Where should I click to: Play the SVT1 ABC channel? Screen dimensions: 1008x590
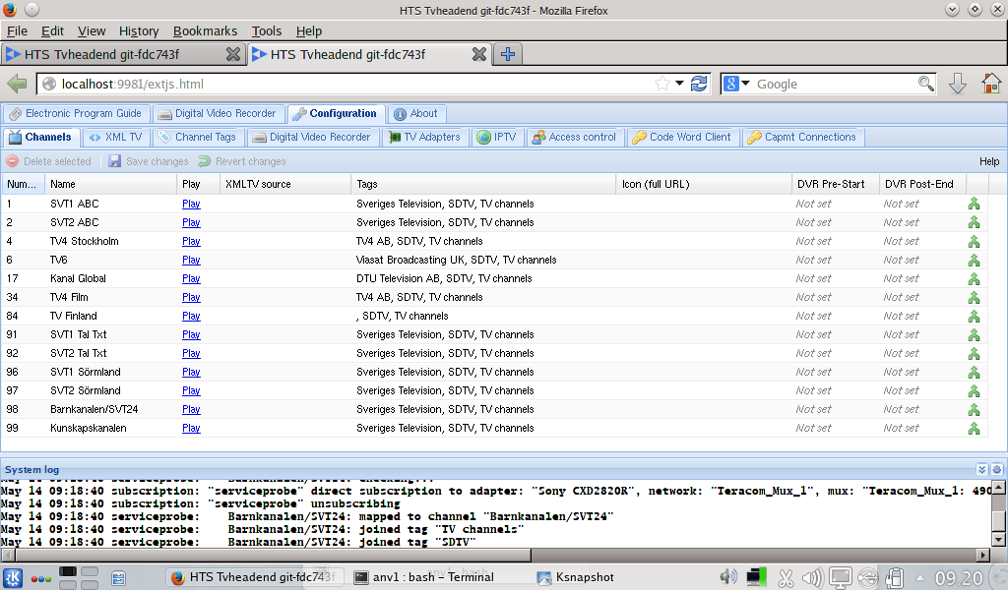[191, 205]
